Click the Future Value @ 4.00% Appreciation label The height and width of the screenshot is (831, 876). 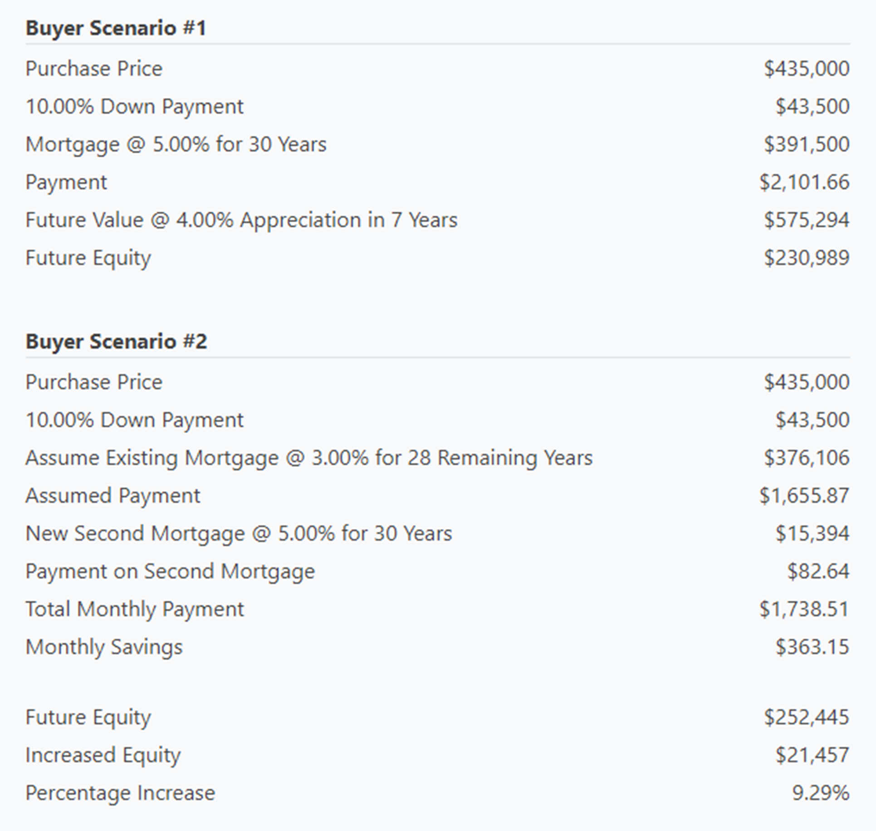[x=241, y=220]
